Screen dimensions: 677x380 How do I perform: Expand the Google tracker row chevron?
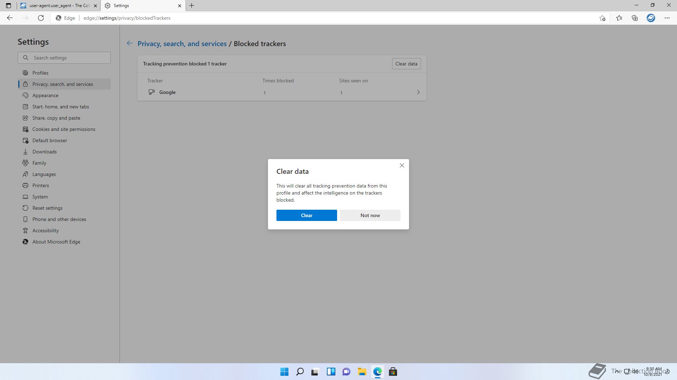tap(418, 92)
